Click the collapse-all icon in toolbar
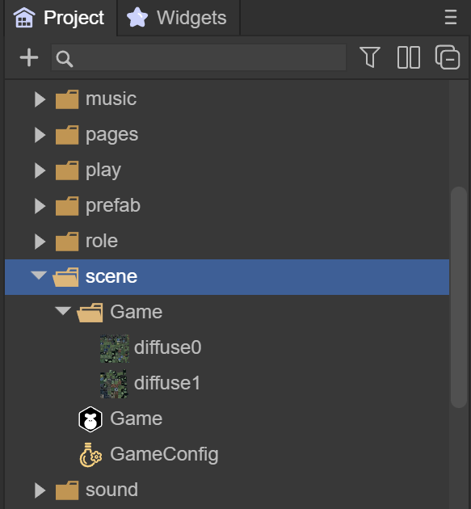This screenshot has width=471, height=509. tap(448, 57)
